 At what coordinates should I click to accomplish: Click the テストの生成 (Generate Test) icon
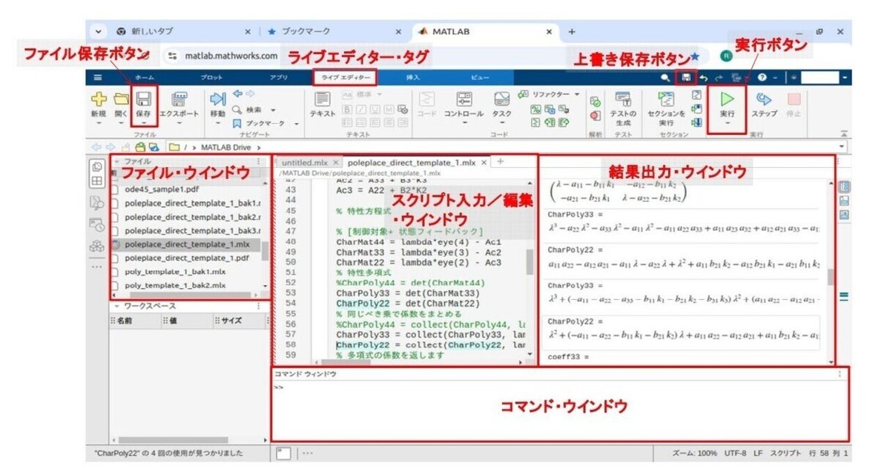pos(623,99)
